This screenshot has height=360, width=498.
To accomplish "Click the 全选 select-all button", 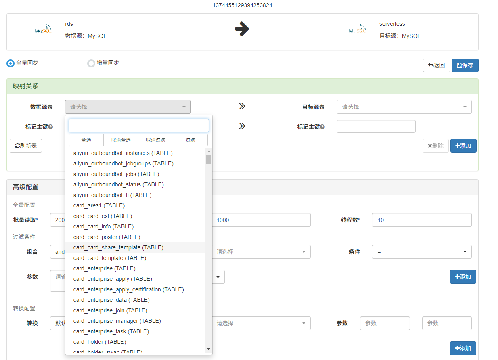I will click(x=86, y=140).
